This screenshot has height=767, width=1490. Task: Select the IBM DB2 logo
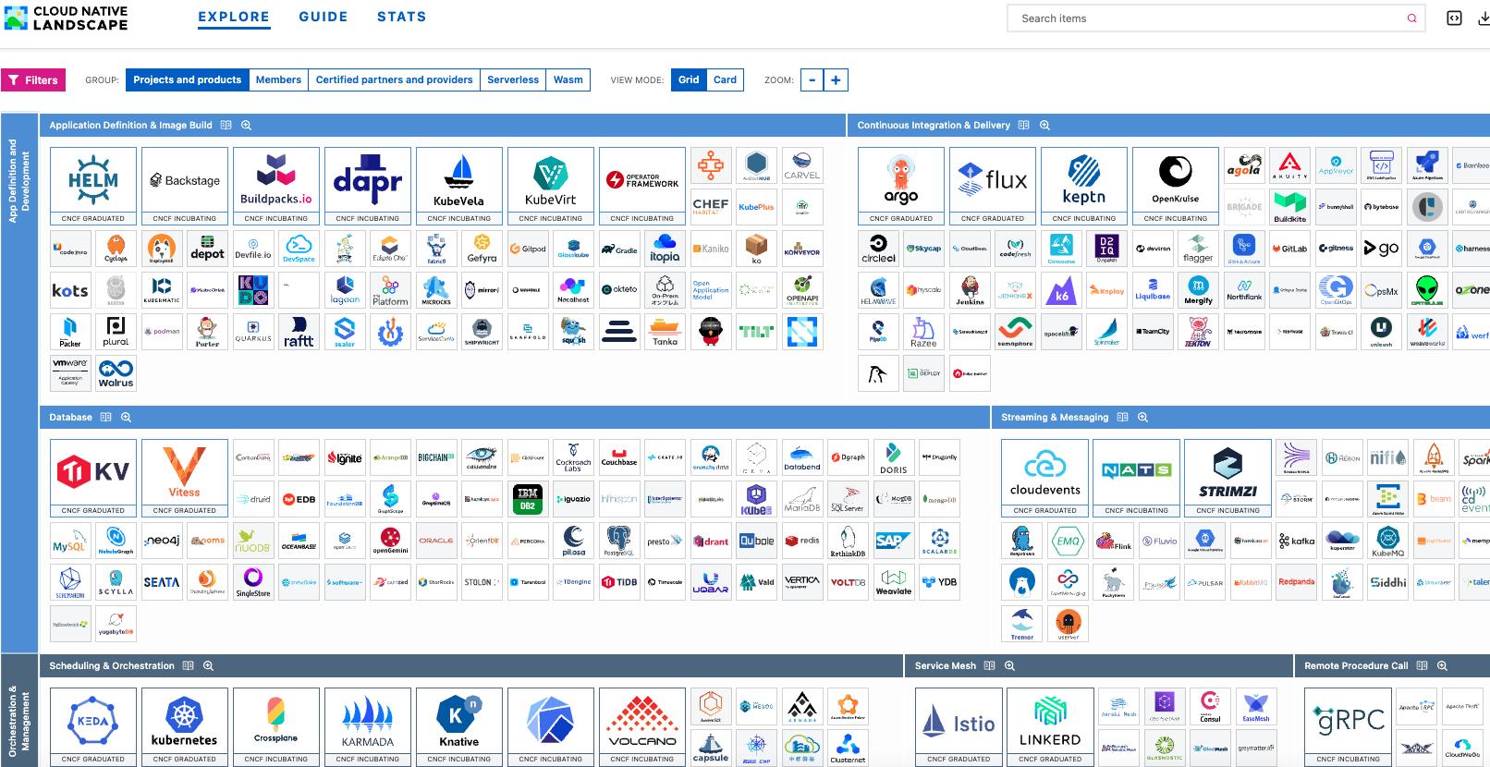pyautogui.click(x=528, y=499)
